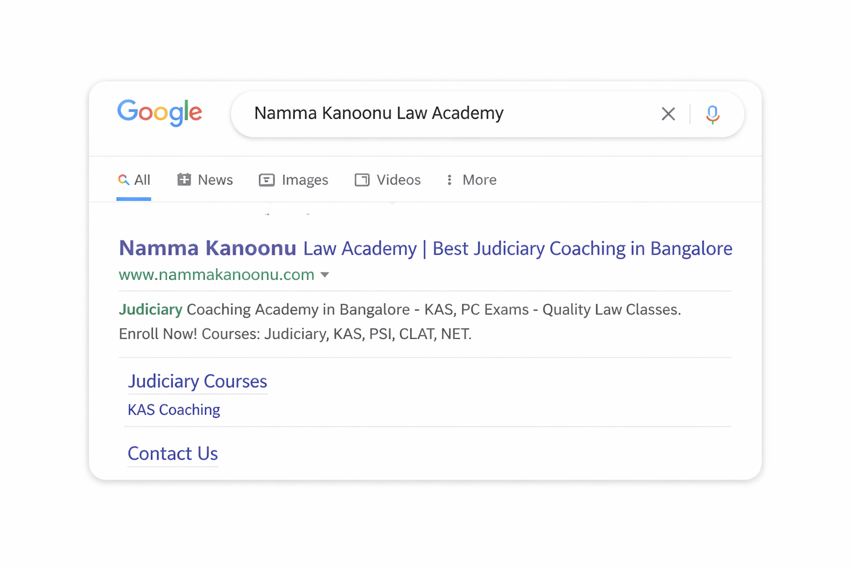
Task: Click the three-dot icon beside More
Action: pyautogui.click(x=449, y=180)
